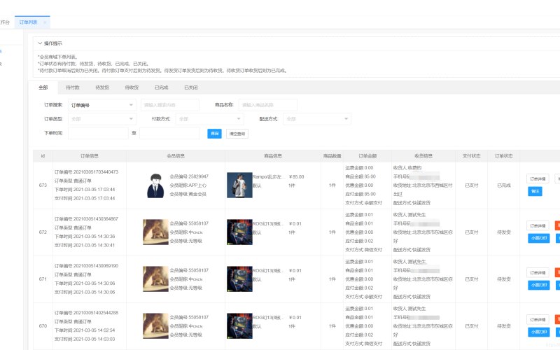Click the 订单信息 column header

click(x=90, y=156)
